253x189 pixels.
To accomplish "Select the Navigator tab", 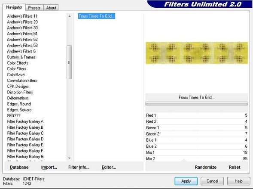I will [14, 7].
